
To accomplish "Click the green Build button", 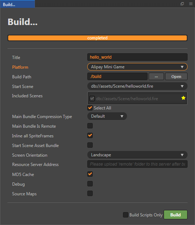I will (175, 215).
